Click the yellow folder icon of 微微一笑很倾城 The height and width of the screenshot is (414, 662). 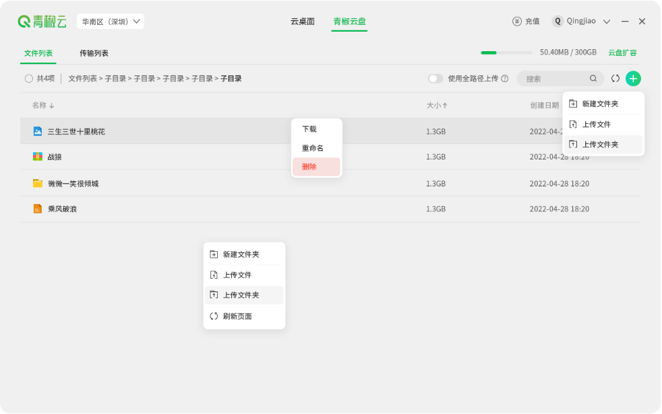pos(37,182)
